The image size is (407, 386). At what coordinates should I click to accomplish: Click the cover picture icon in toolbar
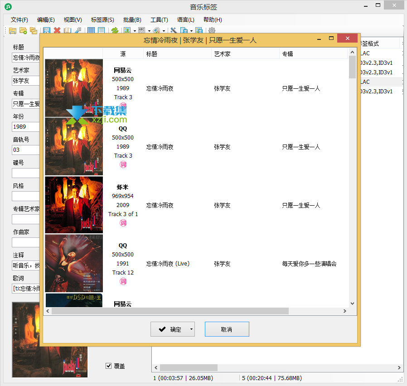tap(127, 31)
